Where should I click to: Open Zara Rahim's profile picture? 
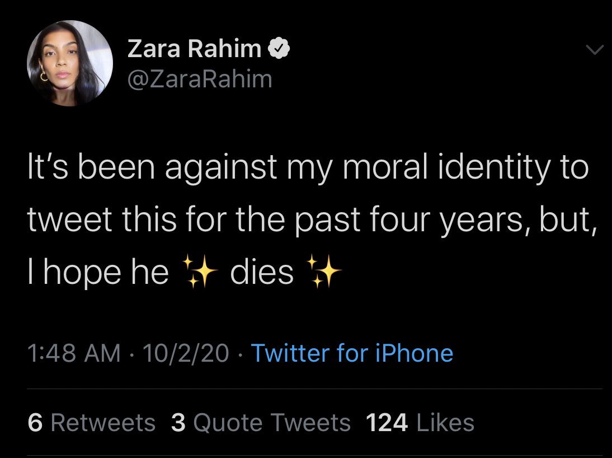tap(70, 64)
